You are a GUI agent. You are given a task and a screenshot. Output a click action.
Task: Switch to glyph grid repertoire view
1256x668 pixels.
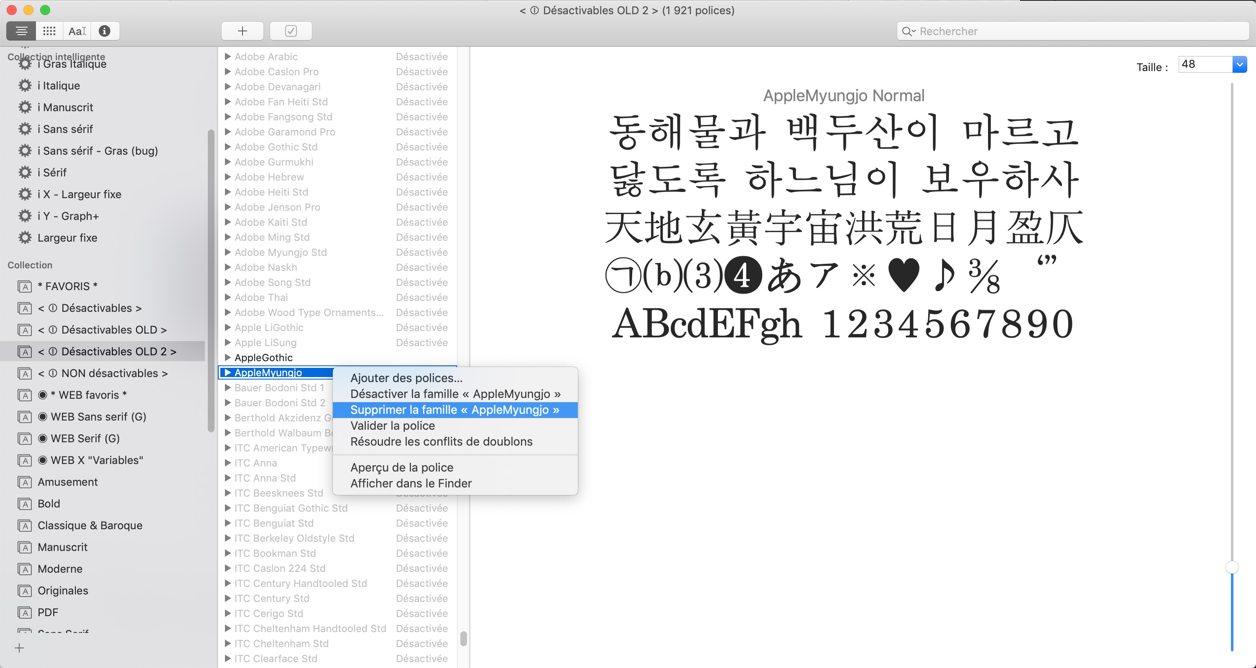tap(49, 31)
